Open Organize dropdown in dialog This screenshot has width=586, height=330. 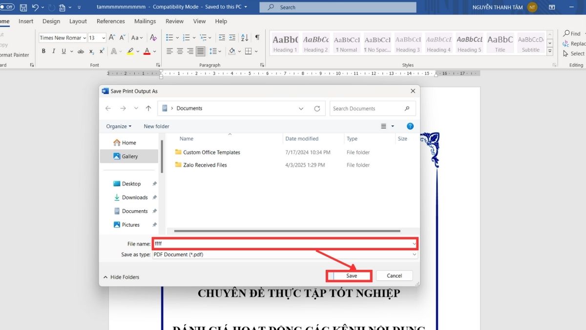[119, 126]
